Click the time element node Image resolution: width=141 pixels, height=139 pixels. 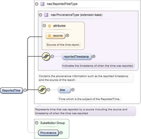(64, 90)
